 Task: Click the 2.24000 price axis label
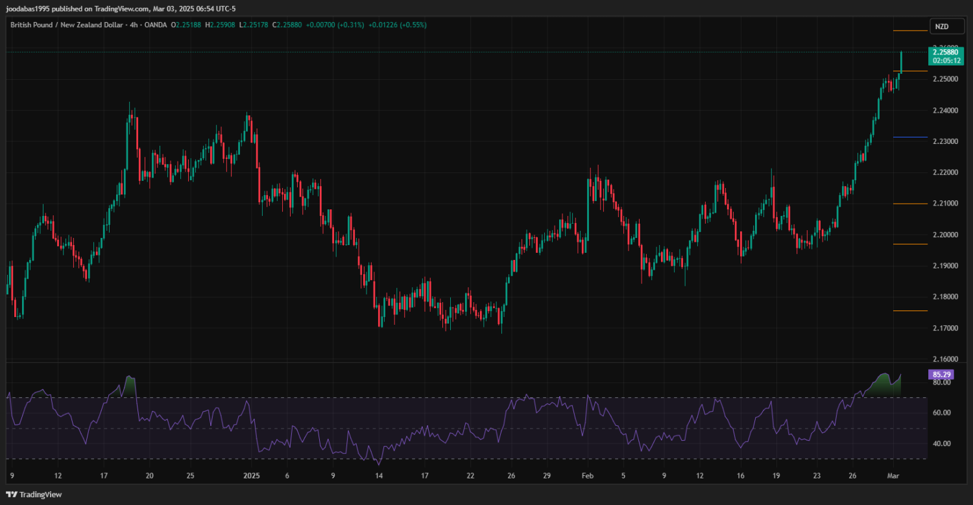945,110
